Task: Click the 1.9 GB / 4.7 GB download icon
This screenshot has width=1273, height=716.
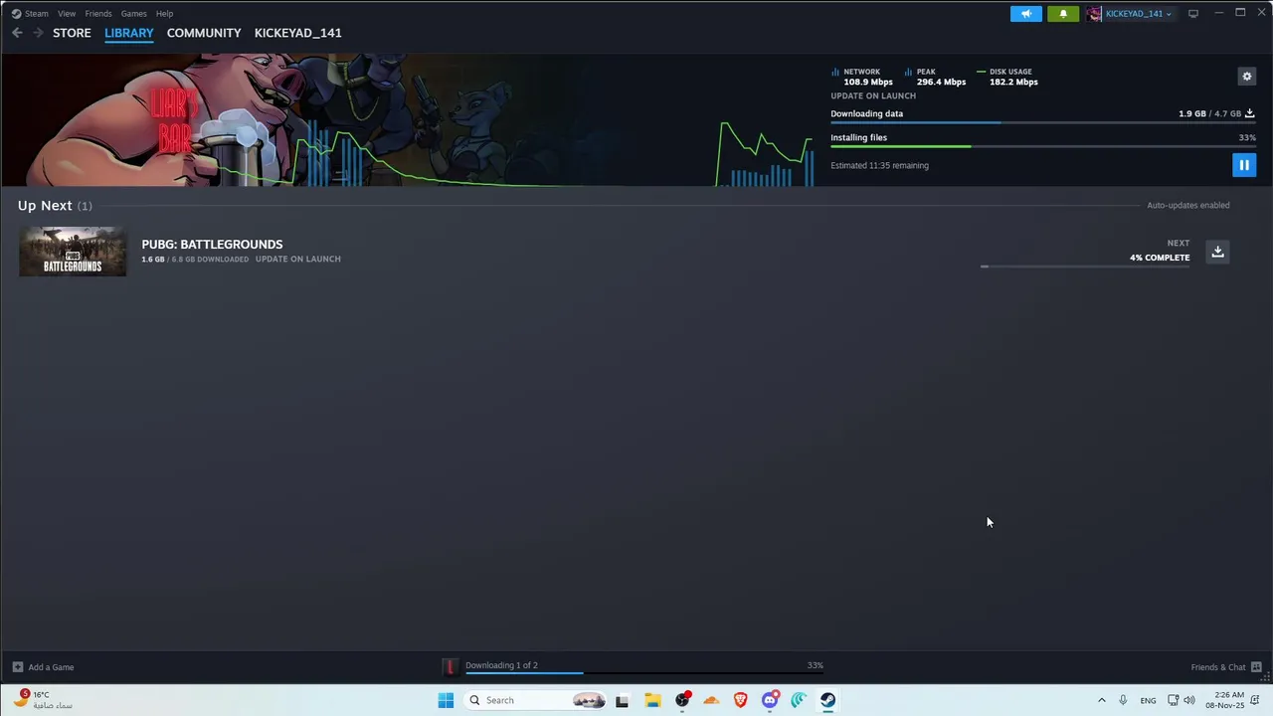Action: pyautogui.click(x=1250, y=113)
